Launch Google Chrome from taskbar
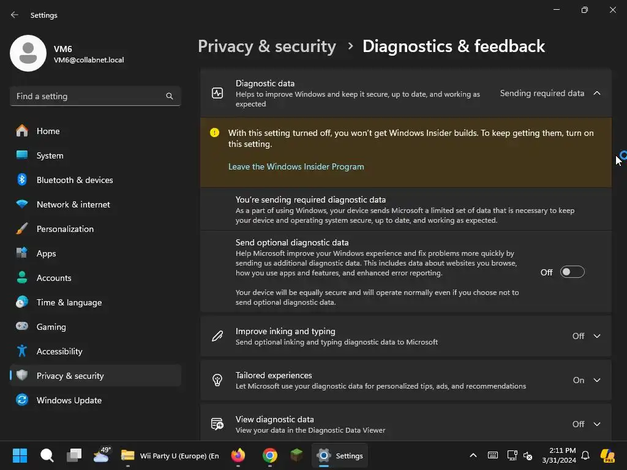627x470 pixels. tap(269, 455)
